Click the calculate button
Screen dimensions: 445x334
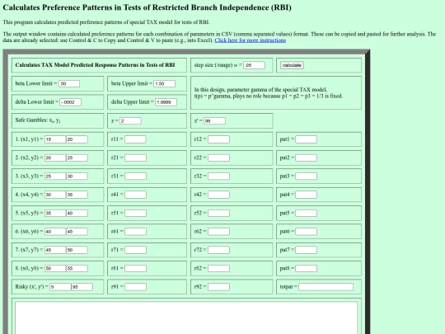pyautogui.click(x=292, y=65)
